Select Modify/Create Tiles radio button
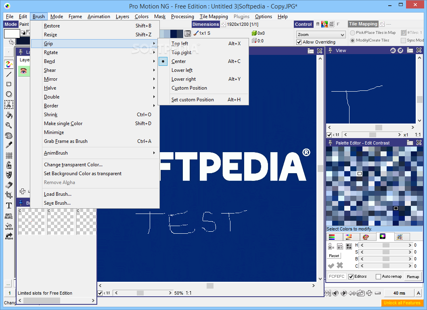 point(353,40)
